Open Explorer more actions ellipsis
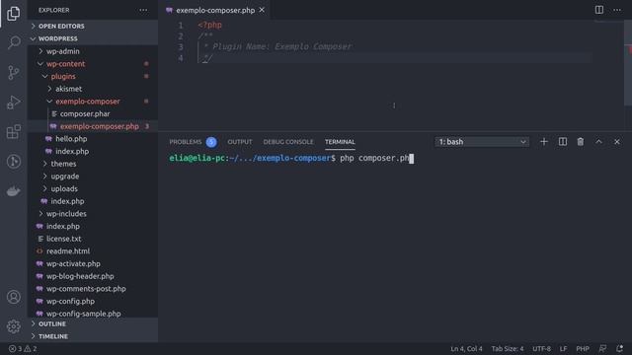The image size is (632, 355). pos(143,10)
